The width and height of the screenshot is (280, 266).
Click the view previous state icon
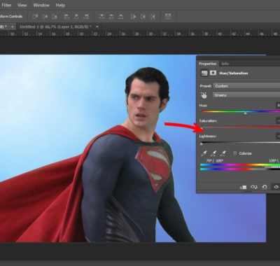click(254, 187)
